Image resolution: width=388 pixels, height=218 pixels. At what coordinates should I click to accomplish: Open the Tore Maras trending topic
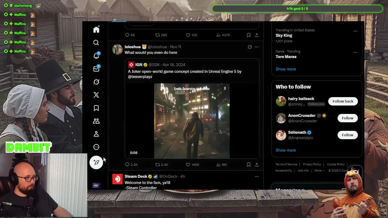[286, 57]
